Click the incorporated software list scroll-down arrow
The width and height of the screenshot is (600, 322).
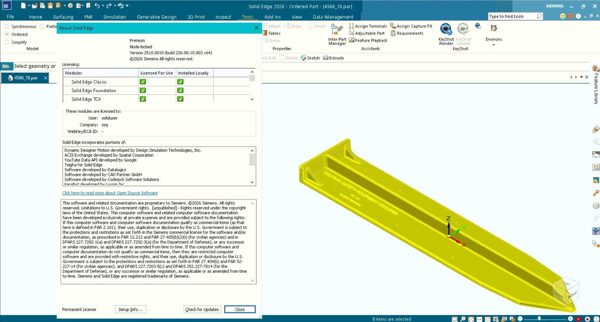[252, 183]
